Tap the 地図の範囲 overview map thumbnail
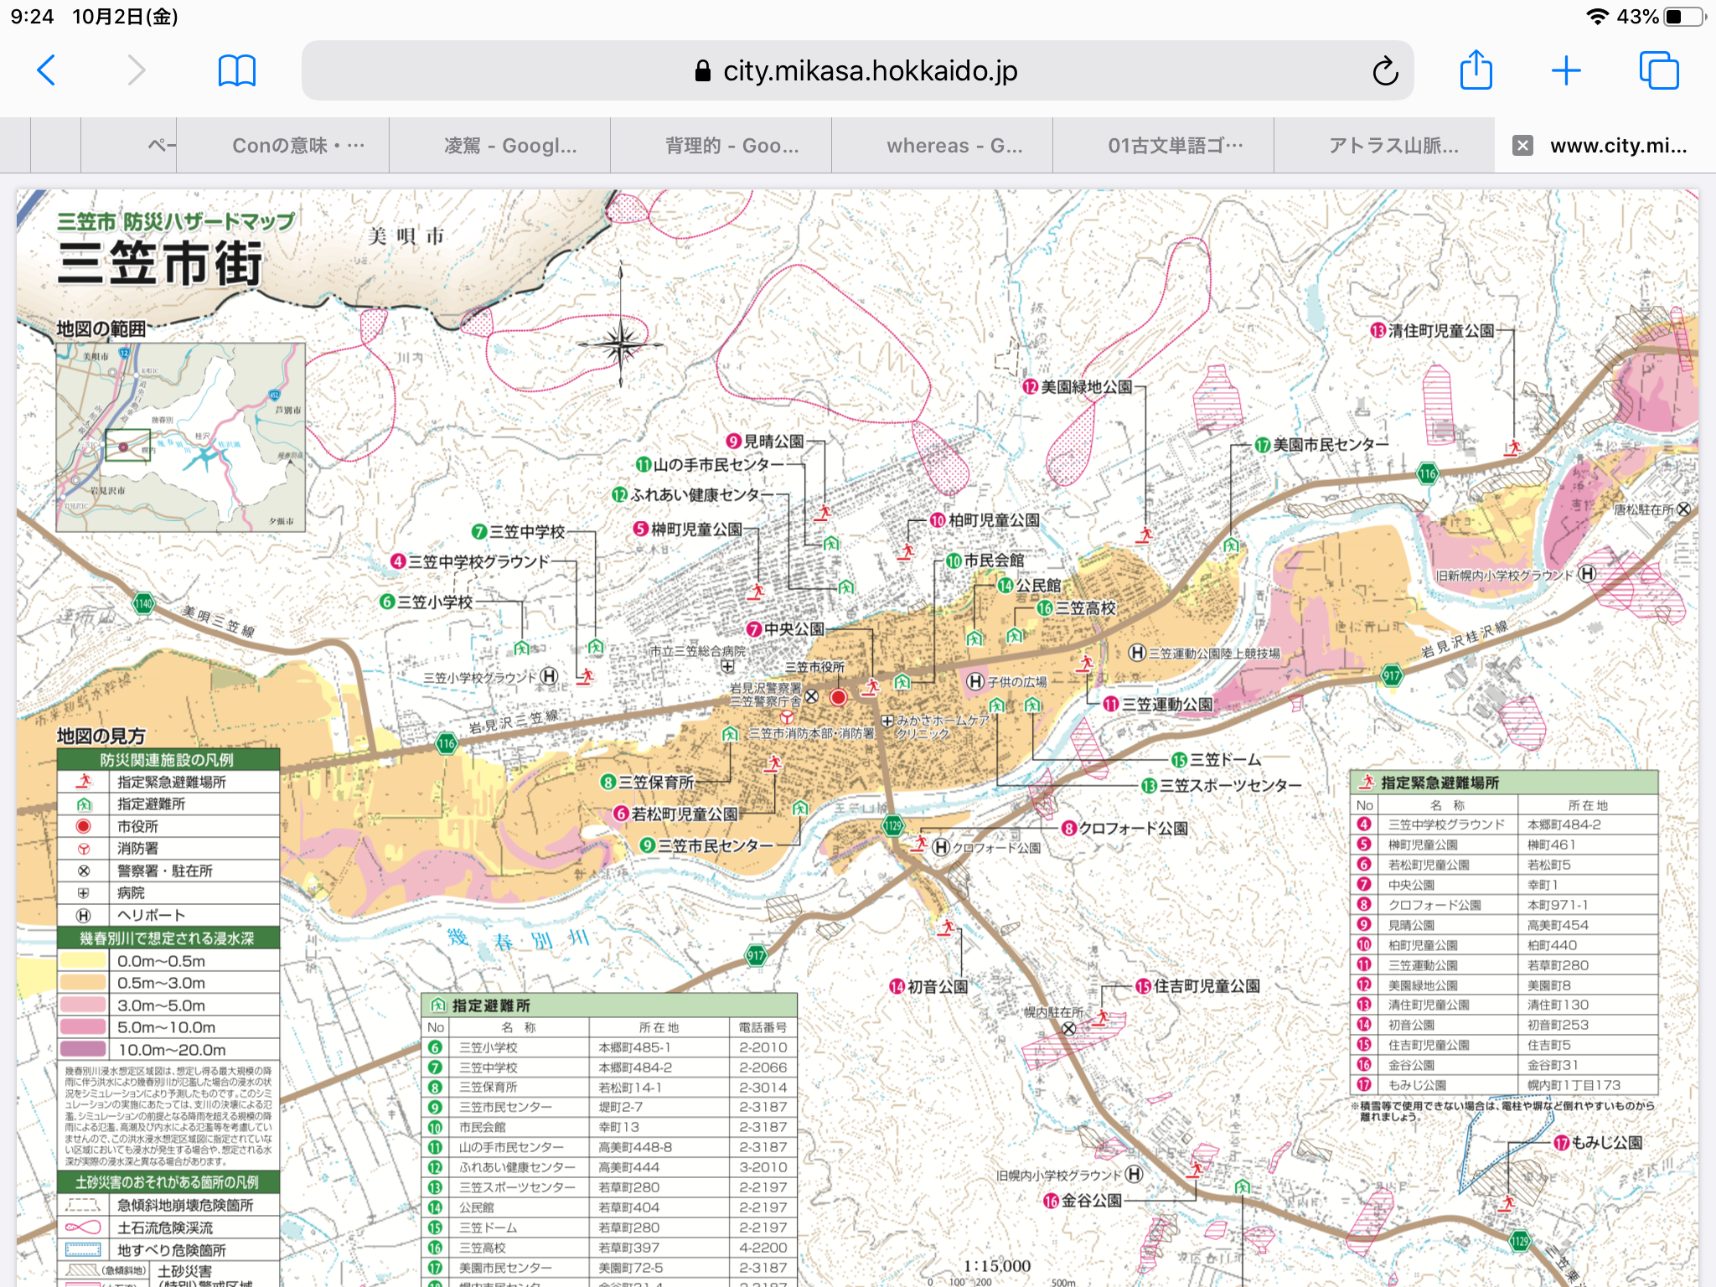This screenshot has width=1716, height=1287. point(180,437)
